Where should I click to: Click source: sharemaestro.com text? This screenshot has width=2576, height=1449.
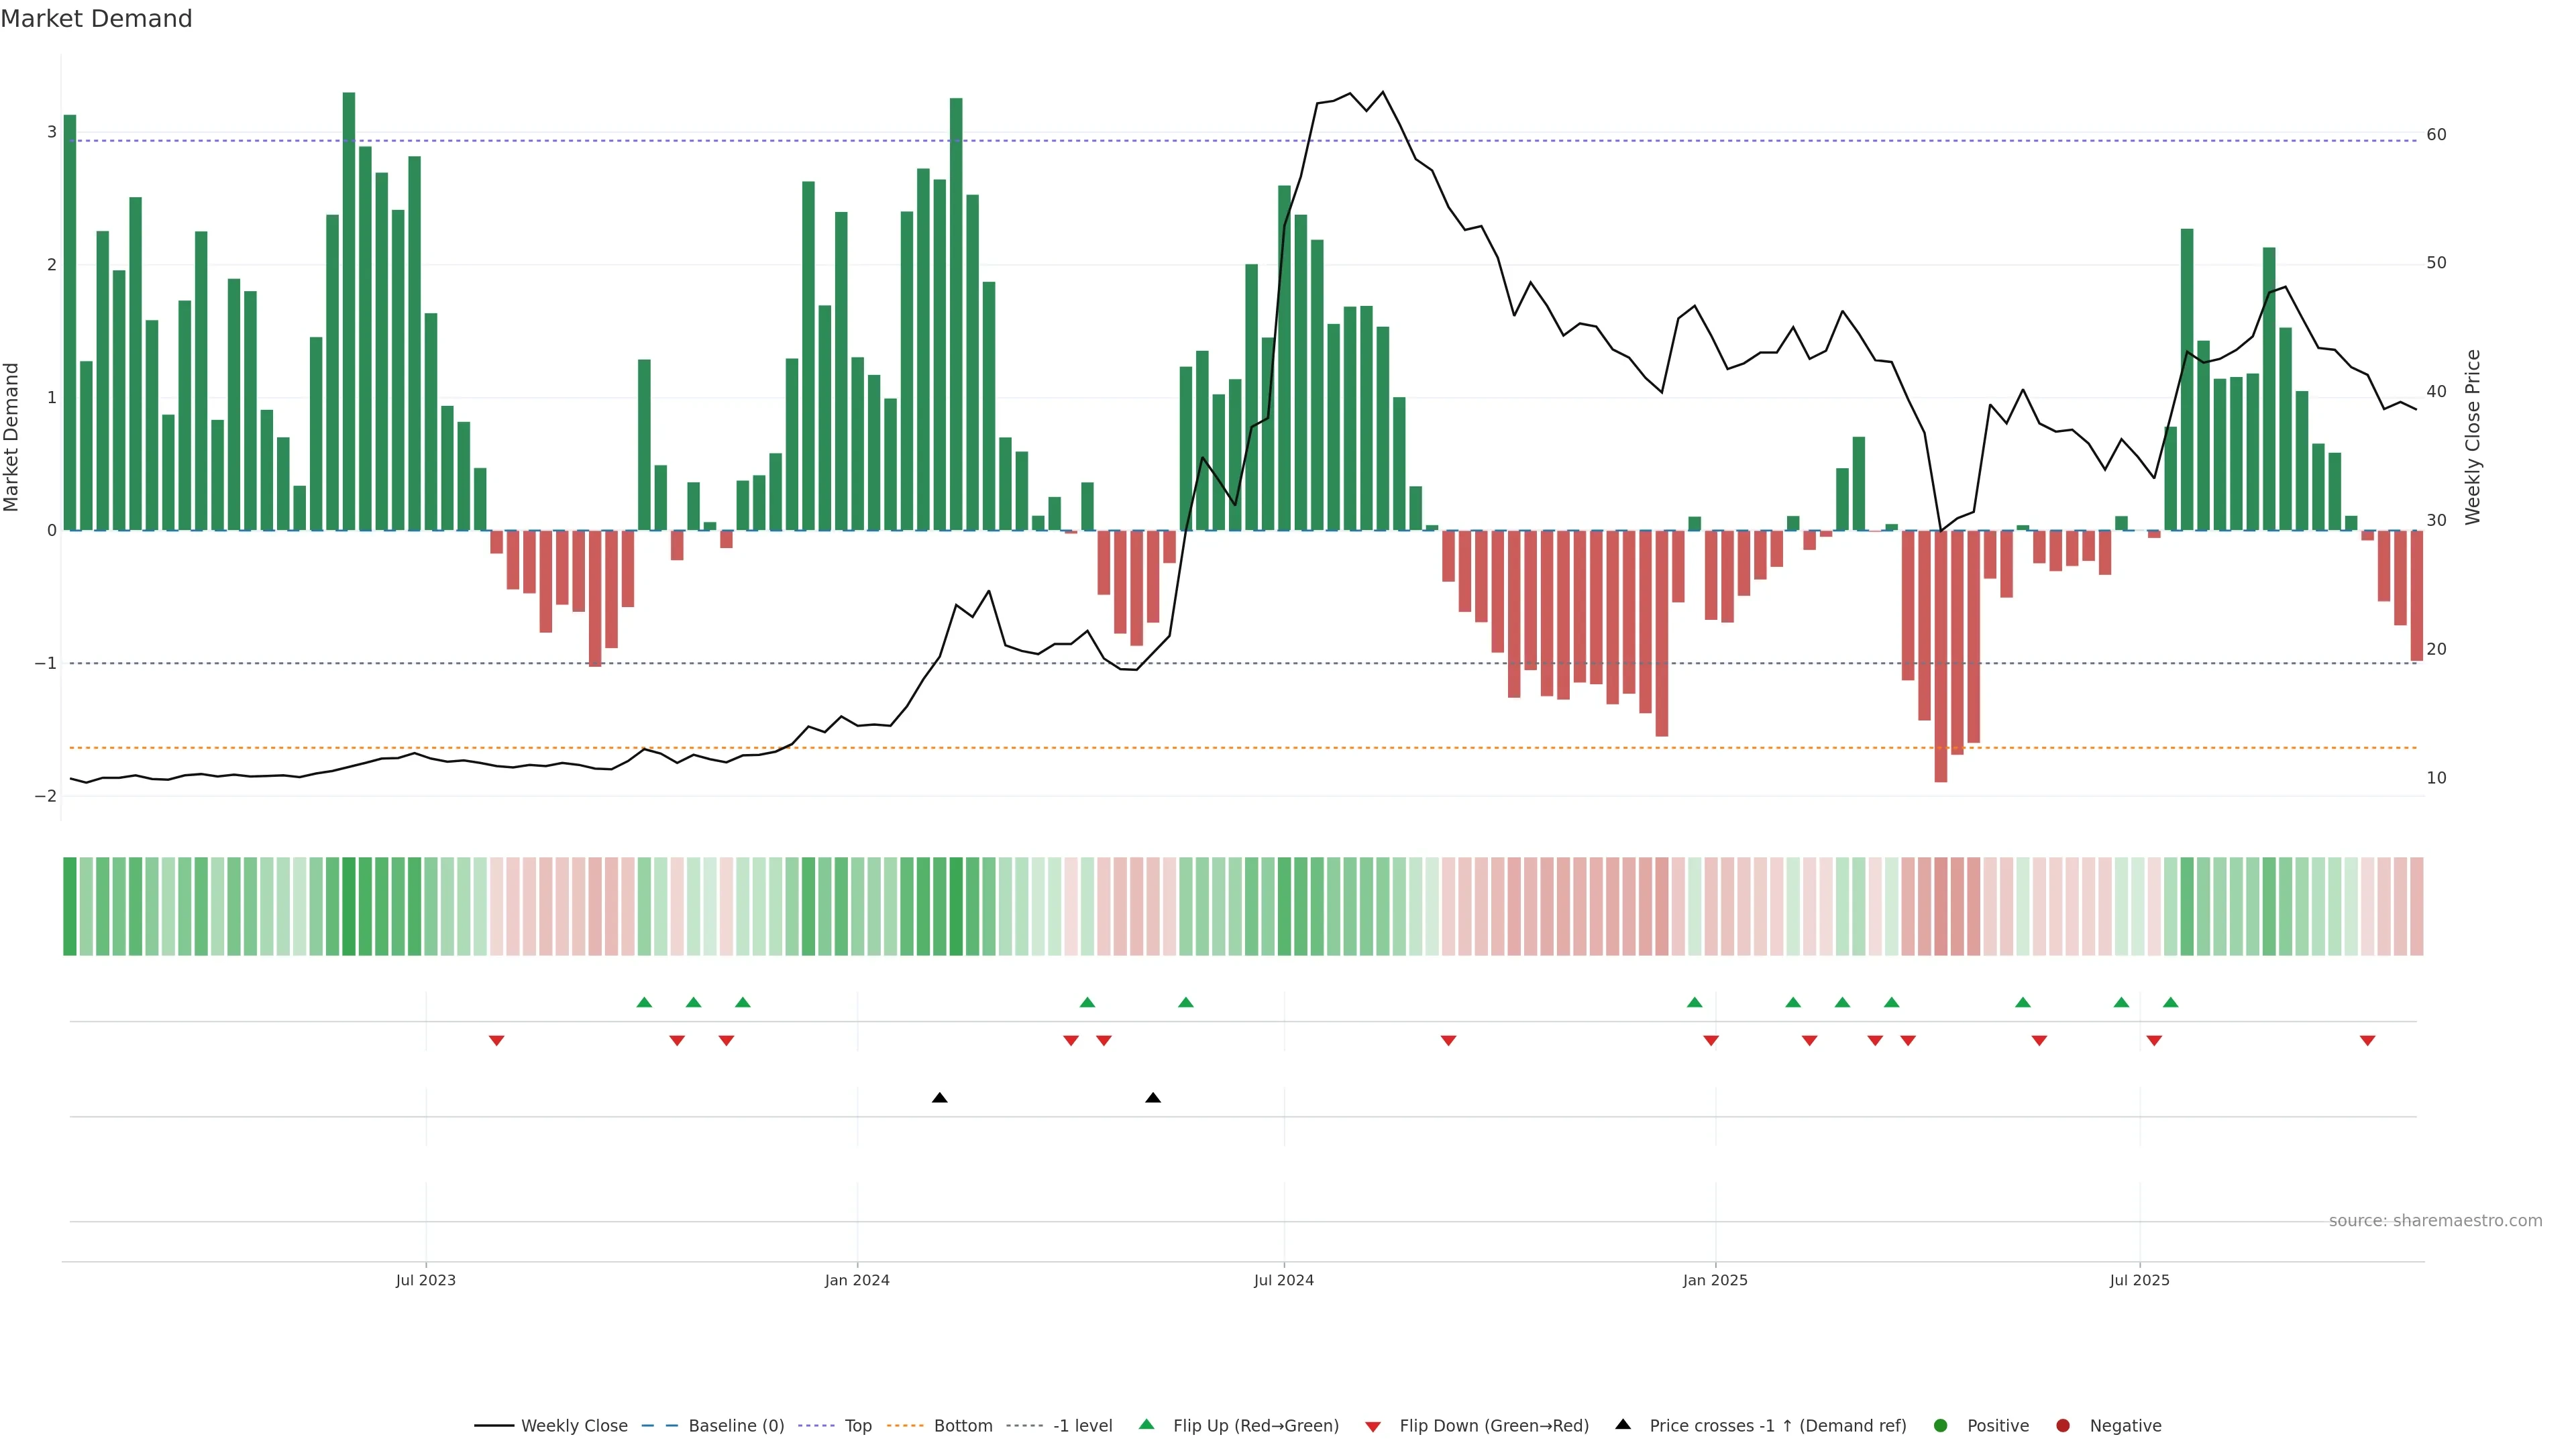pyautogui.click(x=2435, y=1221)
